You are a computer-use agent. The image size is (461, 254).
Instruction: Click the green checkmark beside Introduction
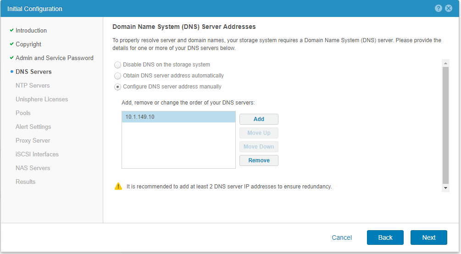pyautogui.click(x=11, y=31)
